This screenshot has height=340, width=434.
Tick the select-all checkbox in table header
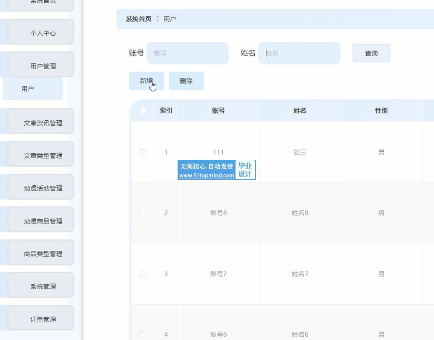pyautogui.click(x=143, y=111)
